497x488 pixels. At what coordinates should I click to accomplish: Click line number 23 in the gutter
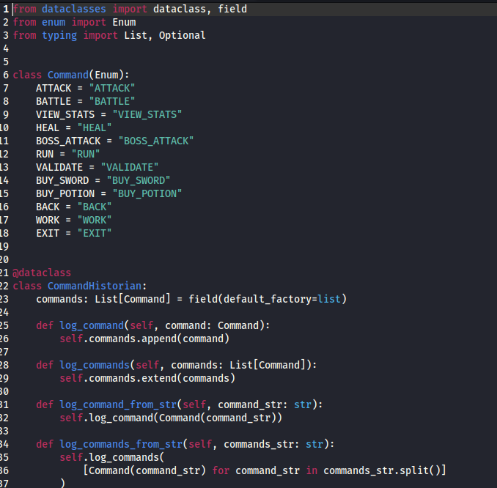coord(6,299)
